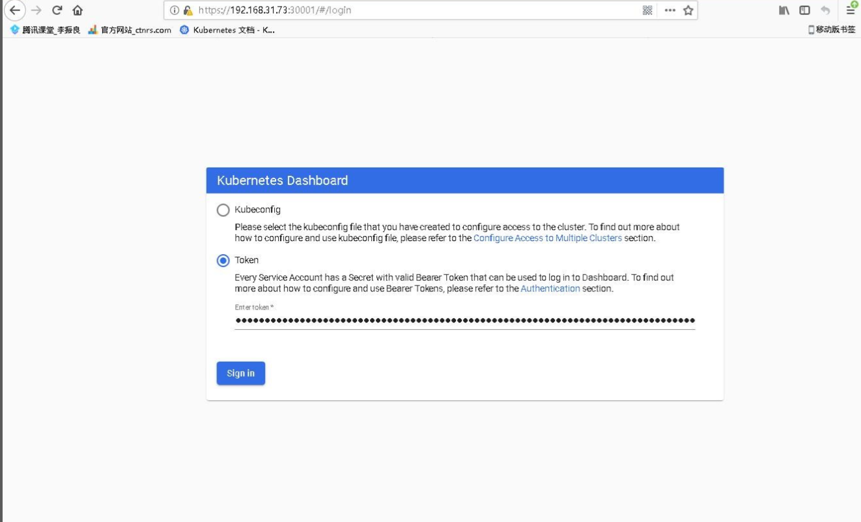Image resolution: width=861 pixels, height=522 pixels.
Task: Select the Kubeconfig radio option
Action: [x=223, y=210]
